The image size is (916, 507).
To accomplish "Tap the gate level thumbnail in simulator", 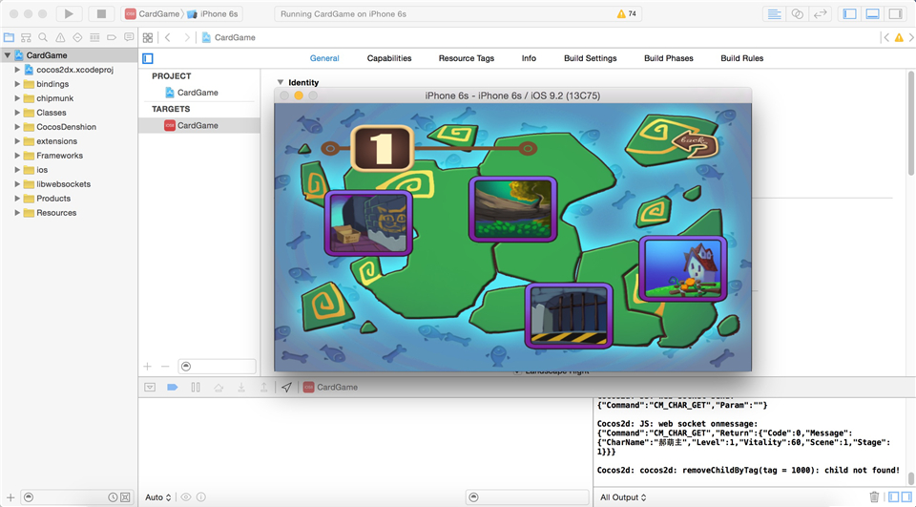I will (569, 316).
